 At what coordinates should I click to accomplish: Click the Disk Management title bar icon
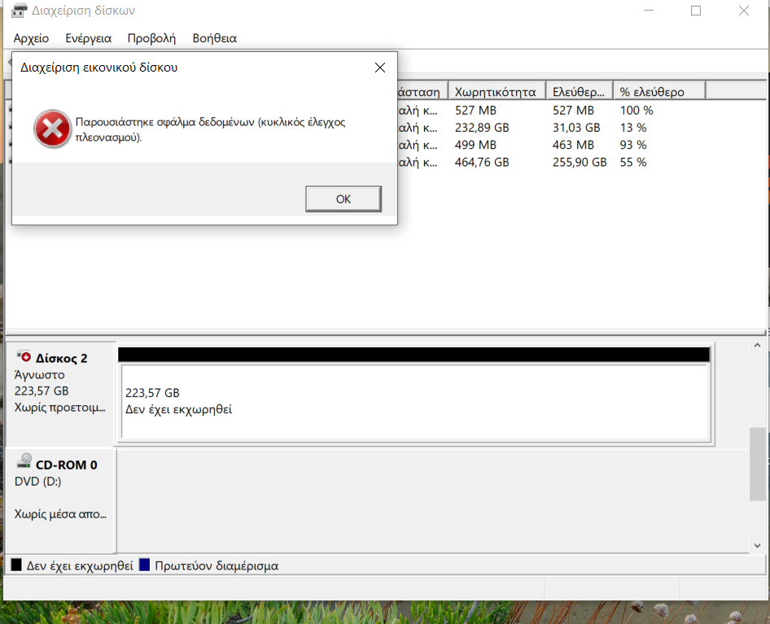pyautogui.click(x=19, y=11)
